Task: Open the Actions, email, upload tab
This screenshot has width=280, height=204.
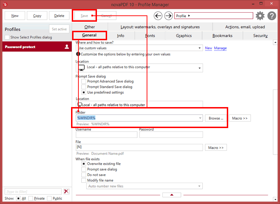Action: tap(245, 27)
